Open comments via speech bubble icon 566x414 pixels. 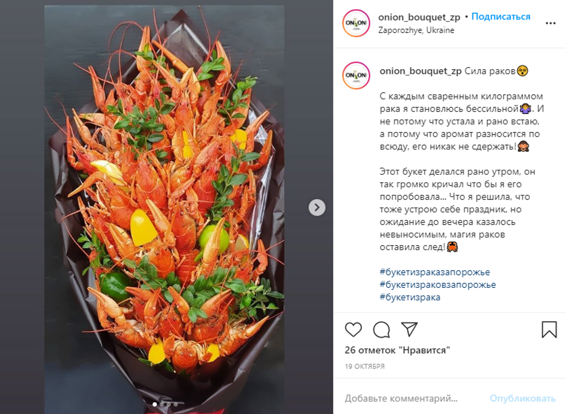click(x=381, y=329)
